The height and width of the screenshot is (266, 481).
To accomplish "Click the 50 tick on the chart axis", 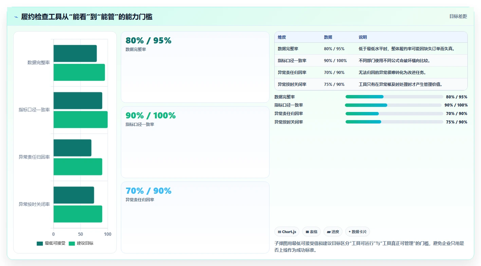I will 80,234.
